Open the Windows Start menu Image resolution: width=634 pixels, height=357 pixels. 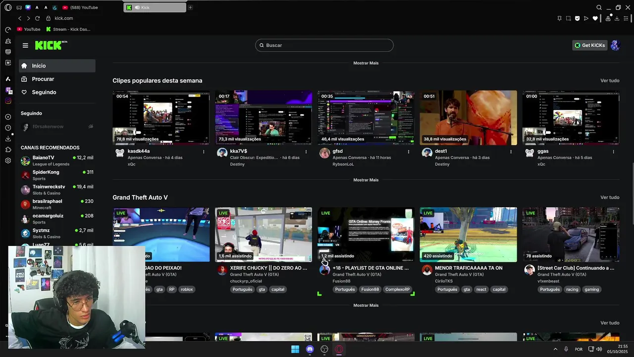click(x=295, y=349)
